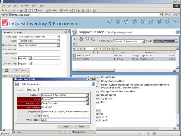Open the Edit menu
Image resolution: width=181 pixels, height=136 pixels.
point(9,6)
